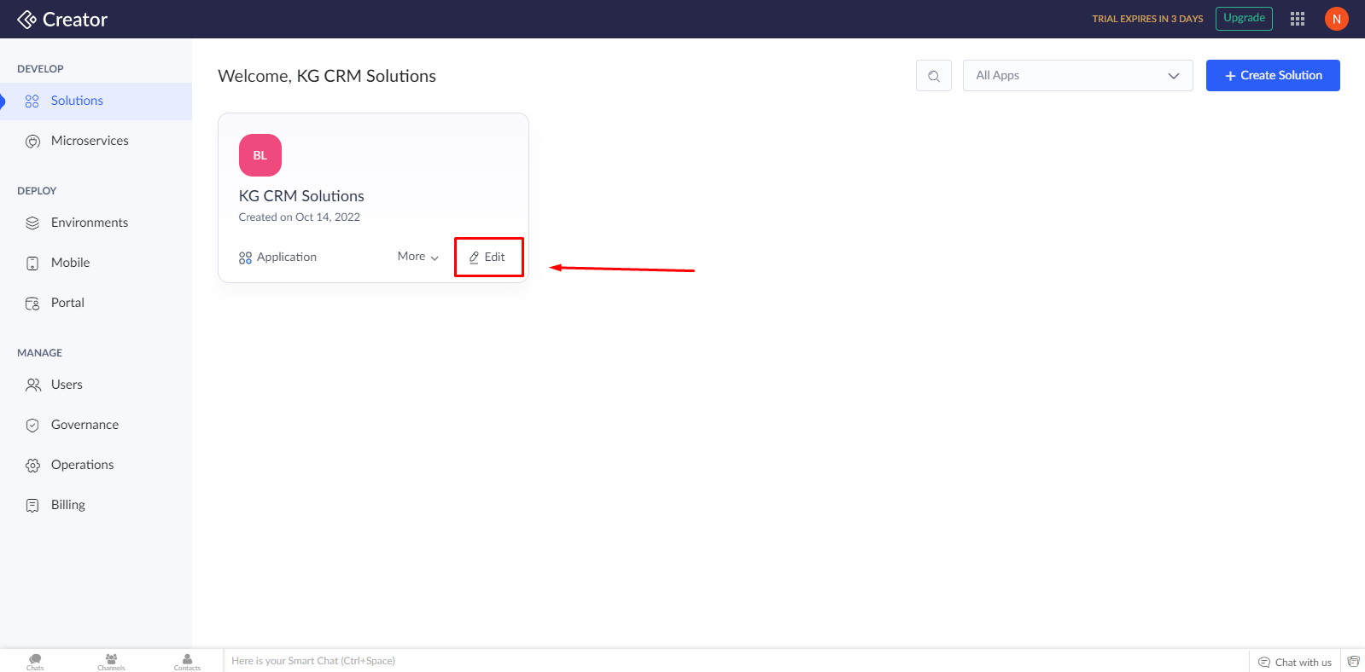Click the Users people icon
Image resolution: width=1365 pixels, height=672 pixels.
33,385
